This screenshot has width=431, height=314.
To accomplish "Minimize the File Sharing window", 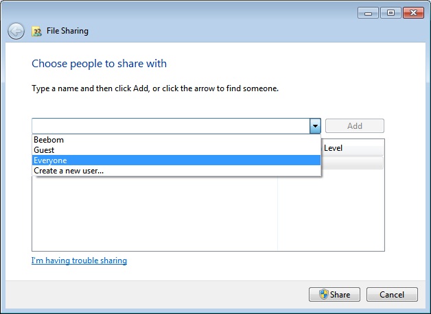I will (368, 12).
